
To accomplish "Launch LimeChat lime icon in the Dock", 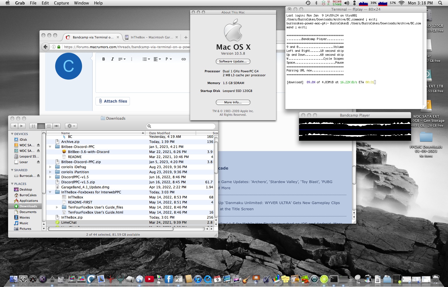I will click(x=324, y=279).
